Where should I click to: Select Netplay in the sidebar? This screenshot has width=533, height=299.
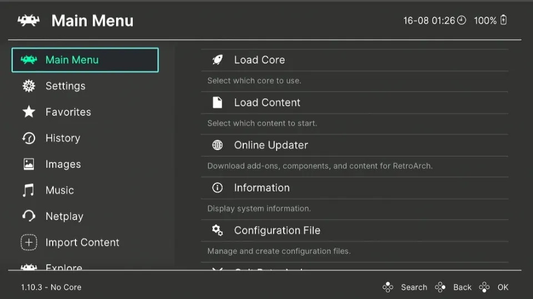tap(85, 216)
